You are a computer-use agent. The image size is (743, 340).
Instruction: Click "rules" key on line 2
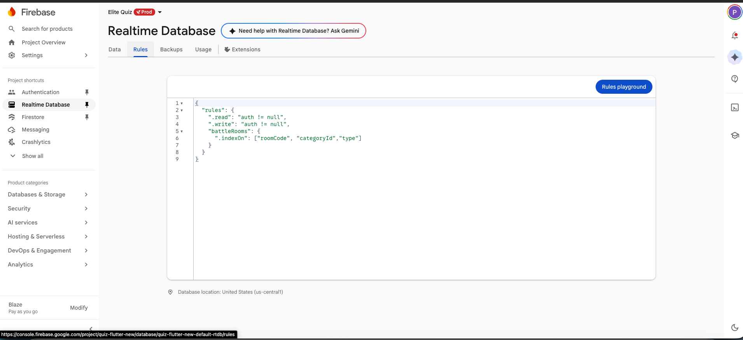tap(213, 110)
